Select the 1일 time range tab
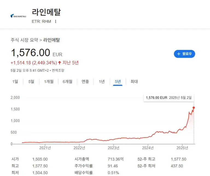The height and width of the screenshot is (176, 210). [x=15, y=81]
